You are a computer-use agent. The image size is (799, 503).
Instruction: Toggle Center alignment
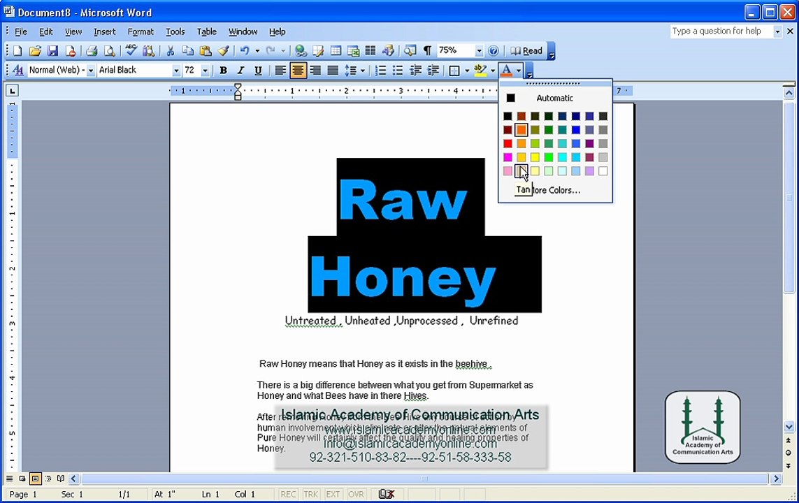(x=298, y=71)
